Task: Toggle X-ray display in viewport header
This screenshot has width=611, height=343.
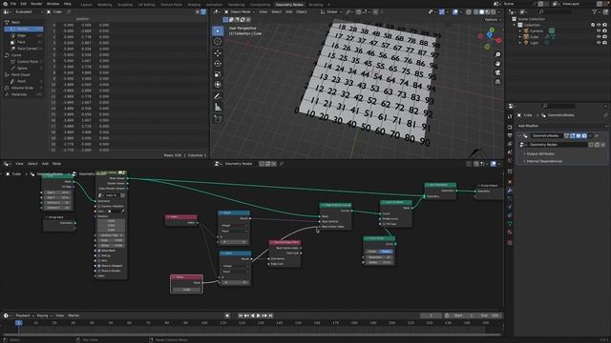Action: point(469,12)
